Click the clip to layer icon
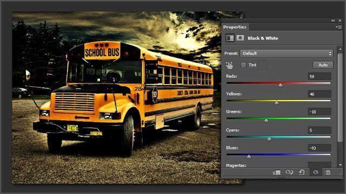The width and height of the screenshot is (346, 194). click(x=276, y=172)
